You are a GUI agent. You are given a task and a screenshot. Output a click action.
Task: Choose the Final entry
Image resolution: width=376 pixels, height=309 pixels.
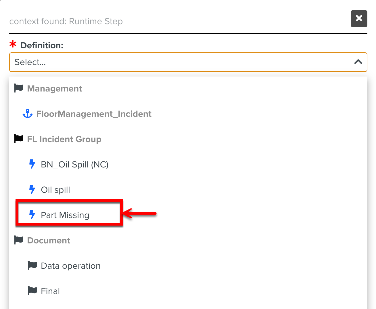click(50, 291)
